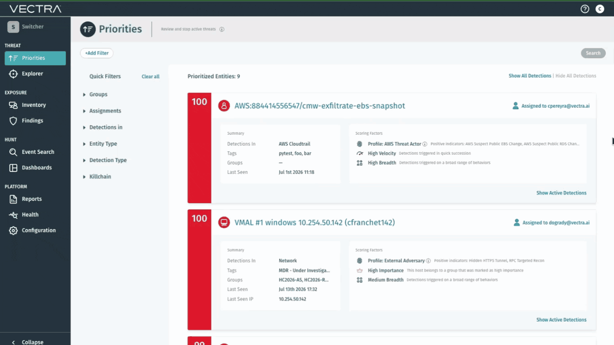The height and width of the screenshot is (345, 614).
Task: Click the 'Prioritized Entities: 9' count
Action: [x=214, y=76]
